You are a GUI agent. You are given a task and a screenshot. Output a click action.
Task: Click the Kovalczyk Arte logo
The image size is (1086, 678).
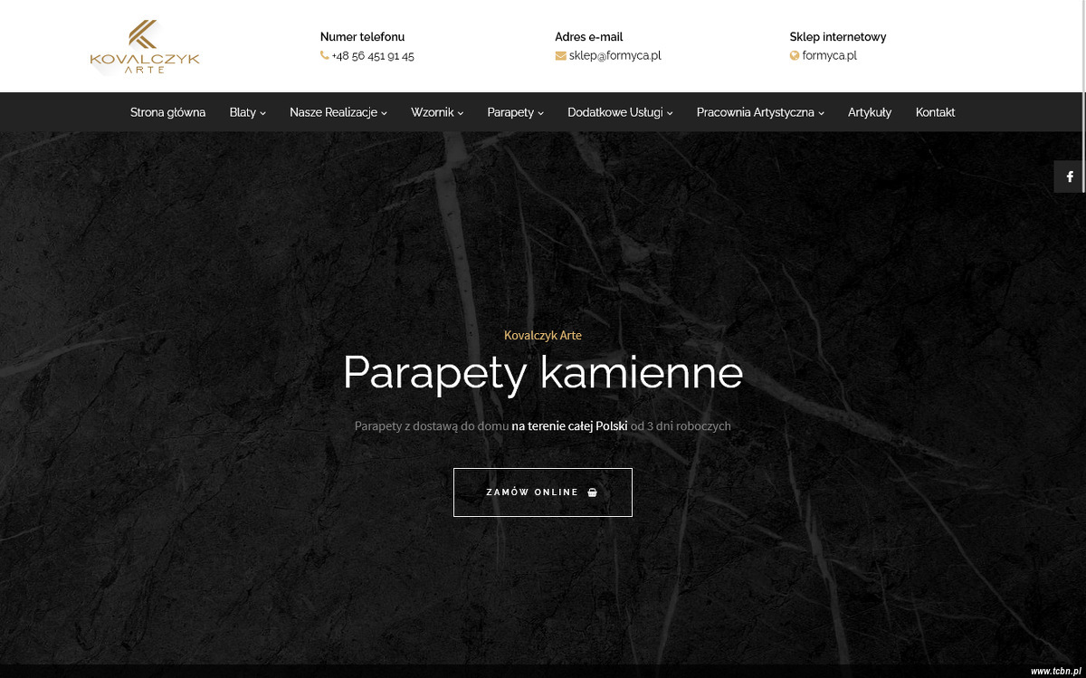coord(145,47)
